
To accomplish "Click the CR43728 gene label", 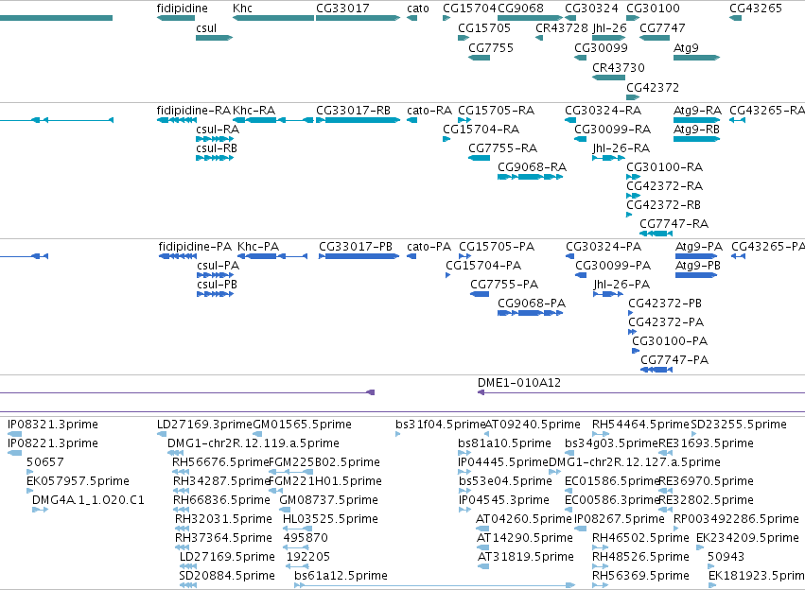I will (562, 28).
